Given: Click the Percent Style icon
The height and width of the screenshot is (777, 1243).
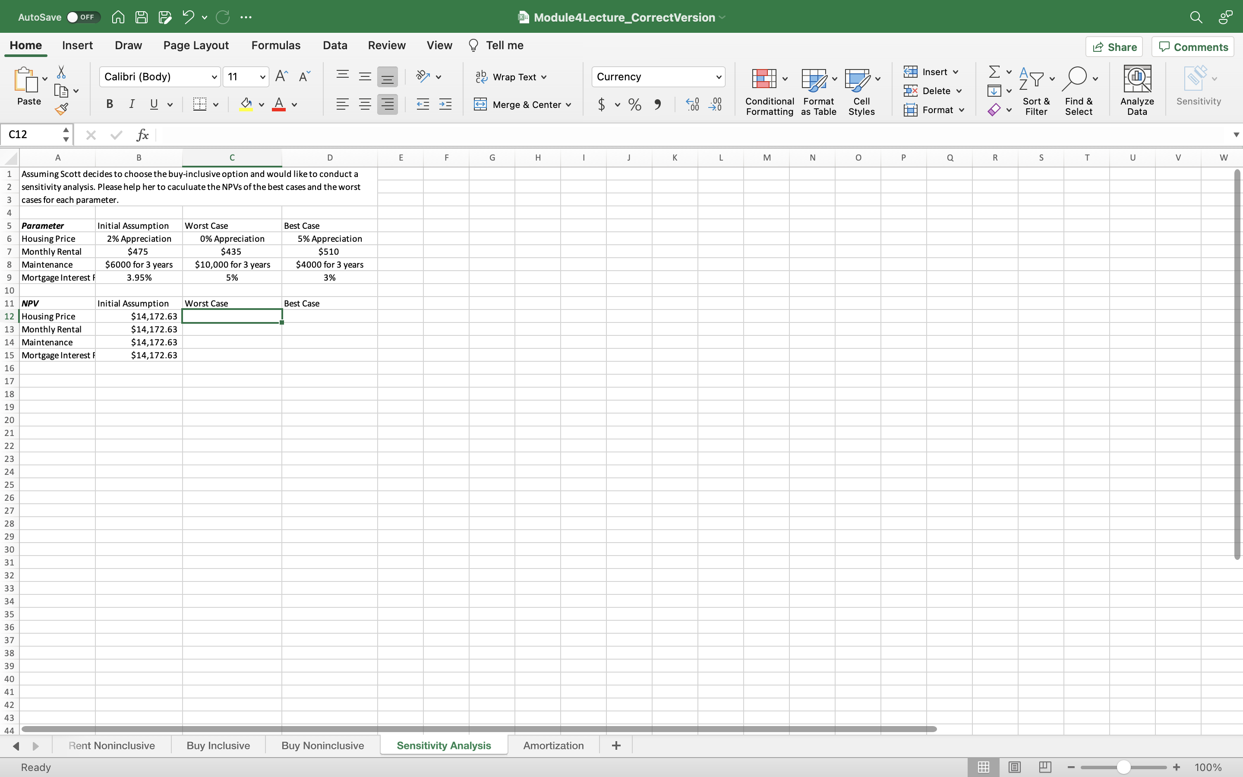Looking at the screenshot, I should (635, 105).
